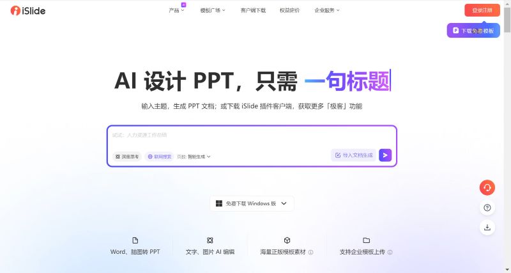The height and width of the screenshot is (273, 511).
Task: Click the PPT topic prompt input field
Action: [251, 136]
